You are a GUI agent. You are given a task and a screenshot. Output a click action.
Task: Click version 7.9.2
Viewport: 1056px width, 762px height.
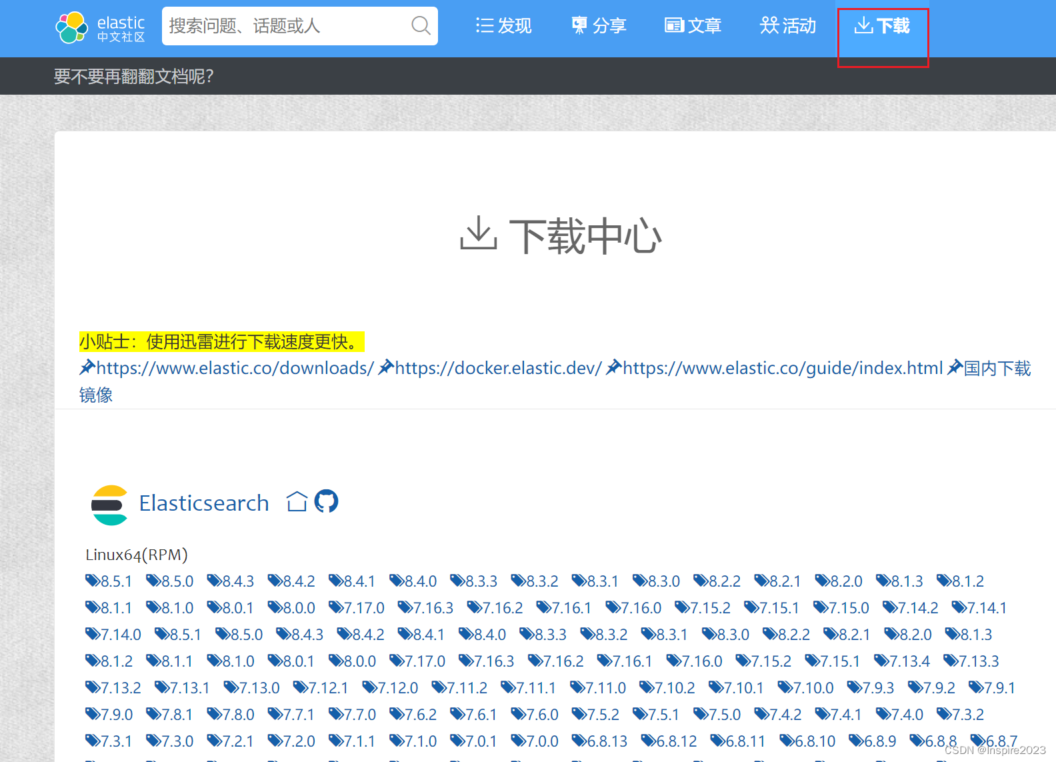(932, 688)
